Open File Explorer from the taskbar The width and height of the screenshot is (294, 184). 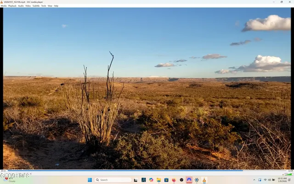tap(158, 180)
